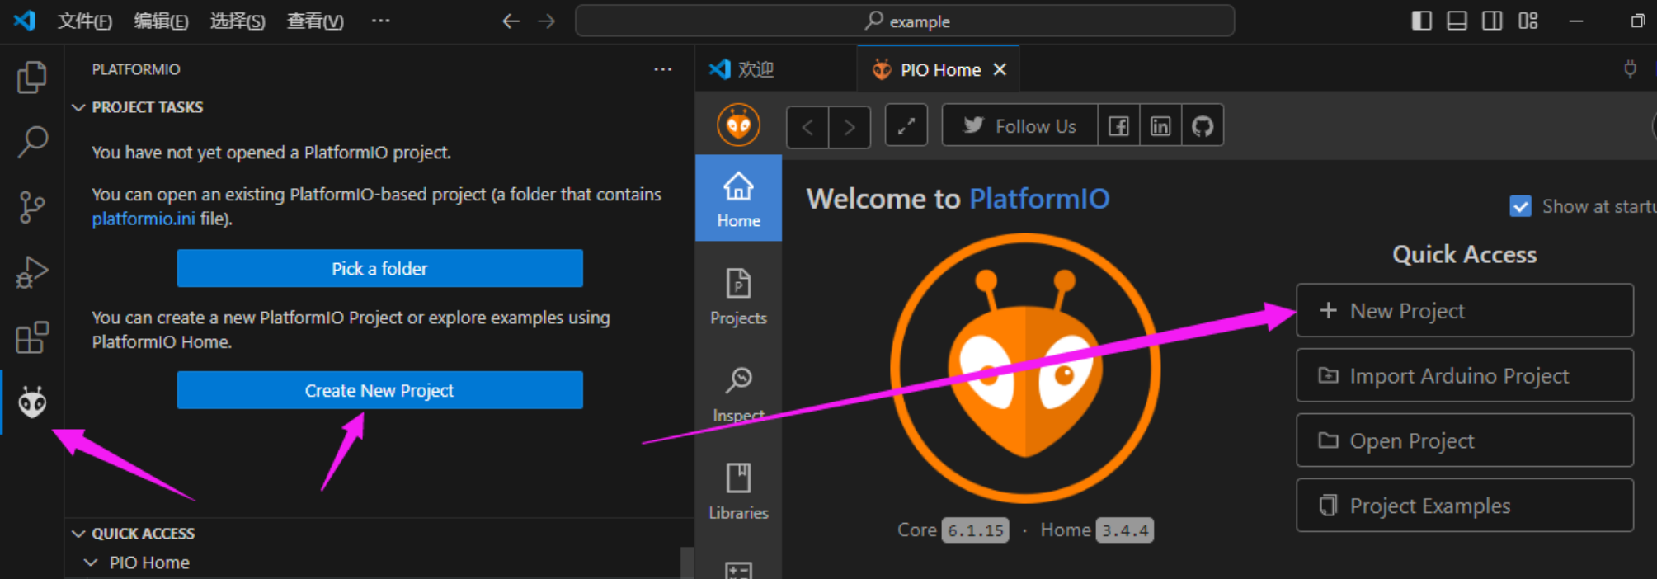Viewport: 1657px width, 579px height.
Task: Uncheck Show at startup checkbox
Action: [1520, 206]
